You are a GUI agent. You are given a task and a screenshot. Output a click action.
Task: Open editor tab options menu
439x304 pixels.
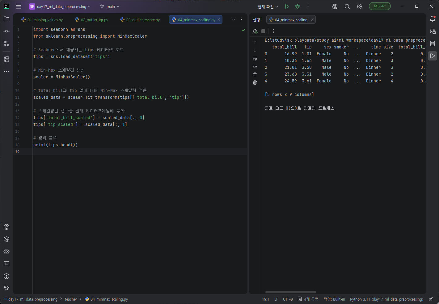tap(242, 19)
